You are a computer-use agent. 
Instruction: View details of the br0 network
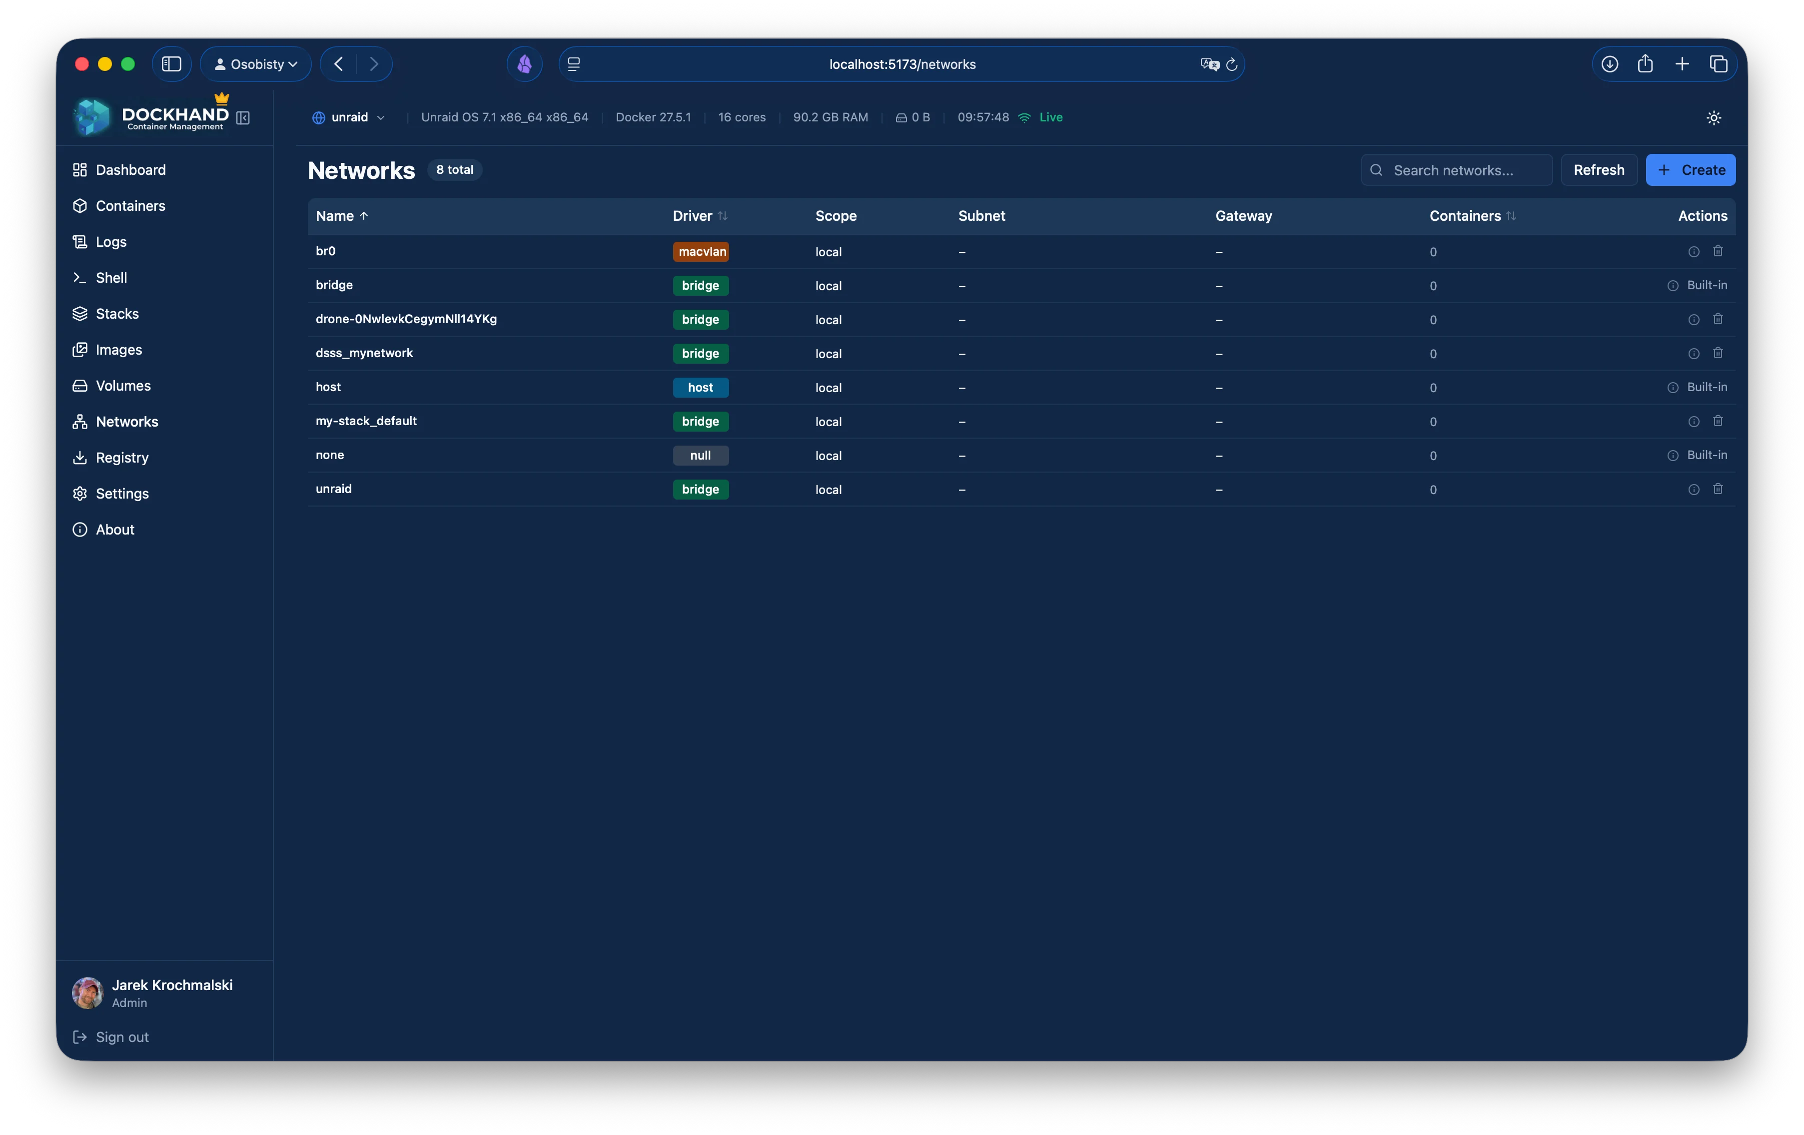coord(1694,252)
